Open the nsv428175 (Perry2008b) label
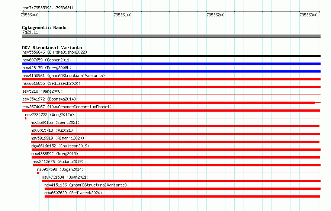Image resolution: width=331 pixels, height=211 pixels. (x=47, y=68)
